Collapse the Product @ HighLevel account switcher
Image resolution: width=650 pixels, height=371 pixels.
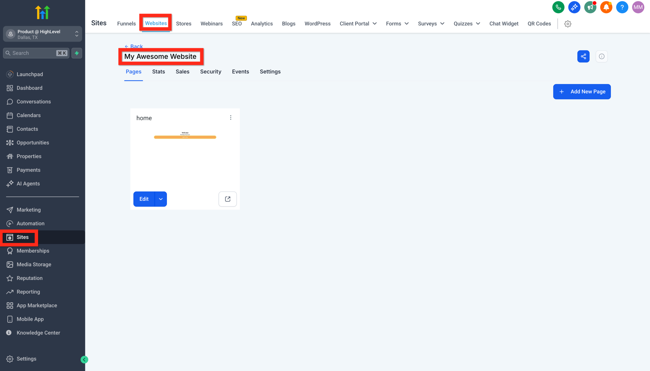click(x=77, y=34)
